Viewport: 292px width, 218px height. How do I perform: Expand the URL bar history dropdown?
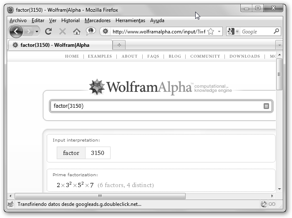tap(219, 31)
